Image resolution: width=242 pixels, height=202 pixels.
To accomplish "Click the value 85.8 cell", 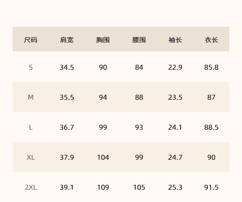I will click(211, 67).
